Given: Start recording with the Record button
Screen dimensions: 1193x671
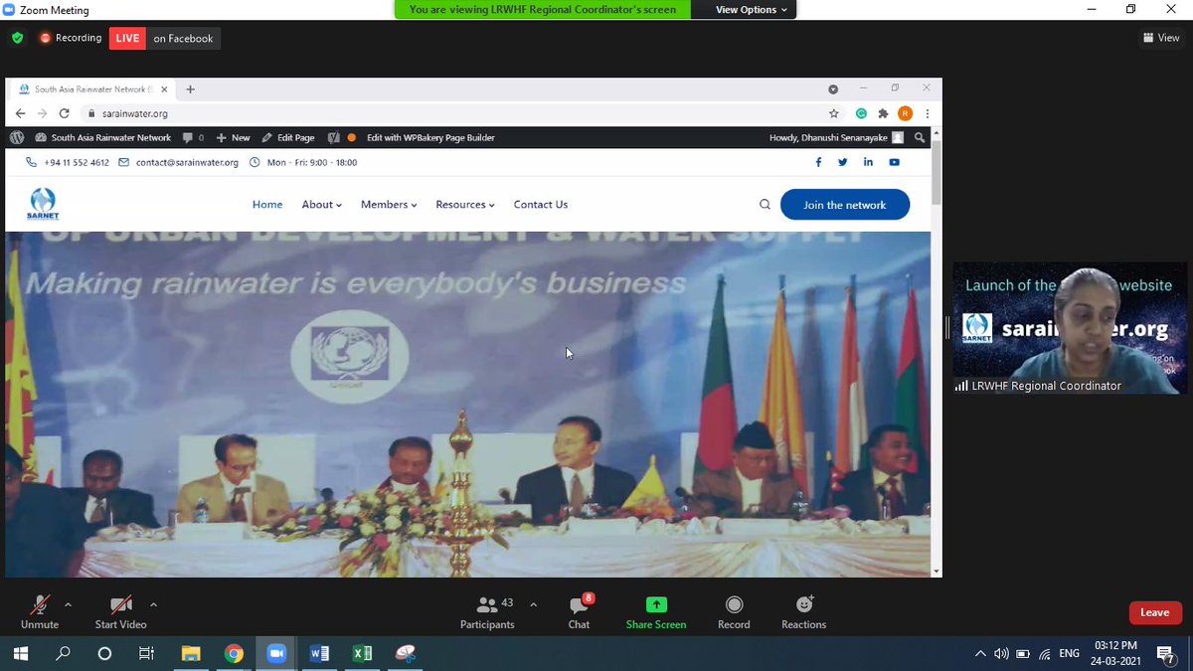Looking at the screenshot, I should point(734,611).
